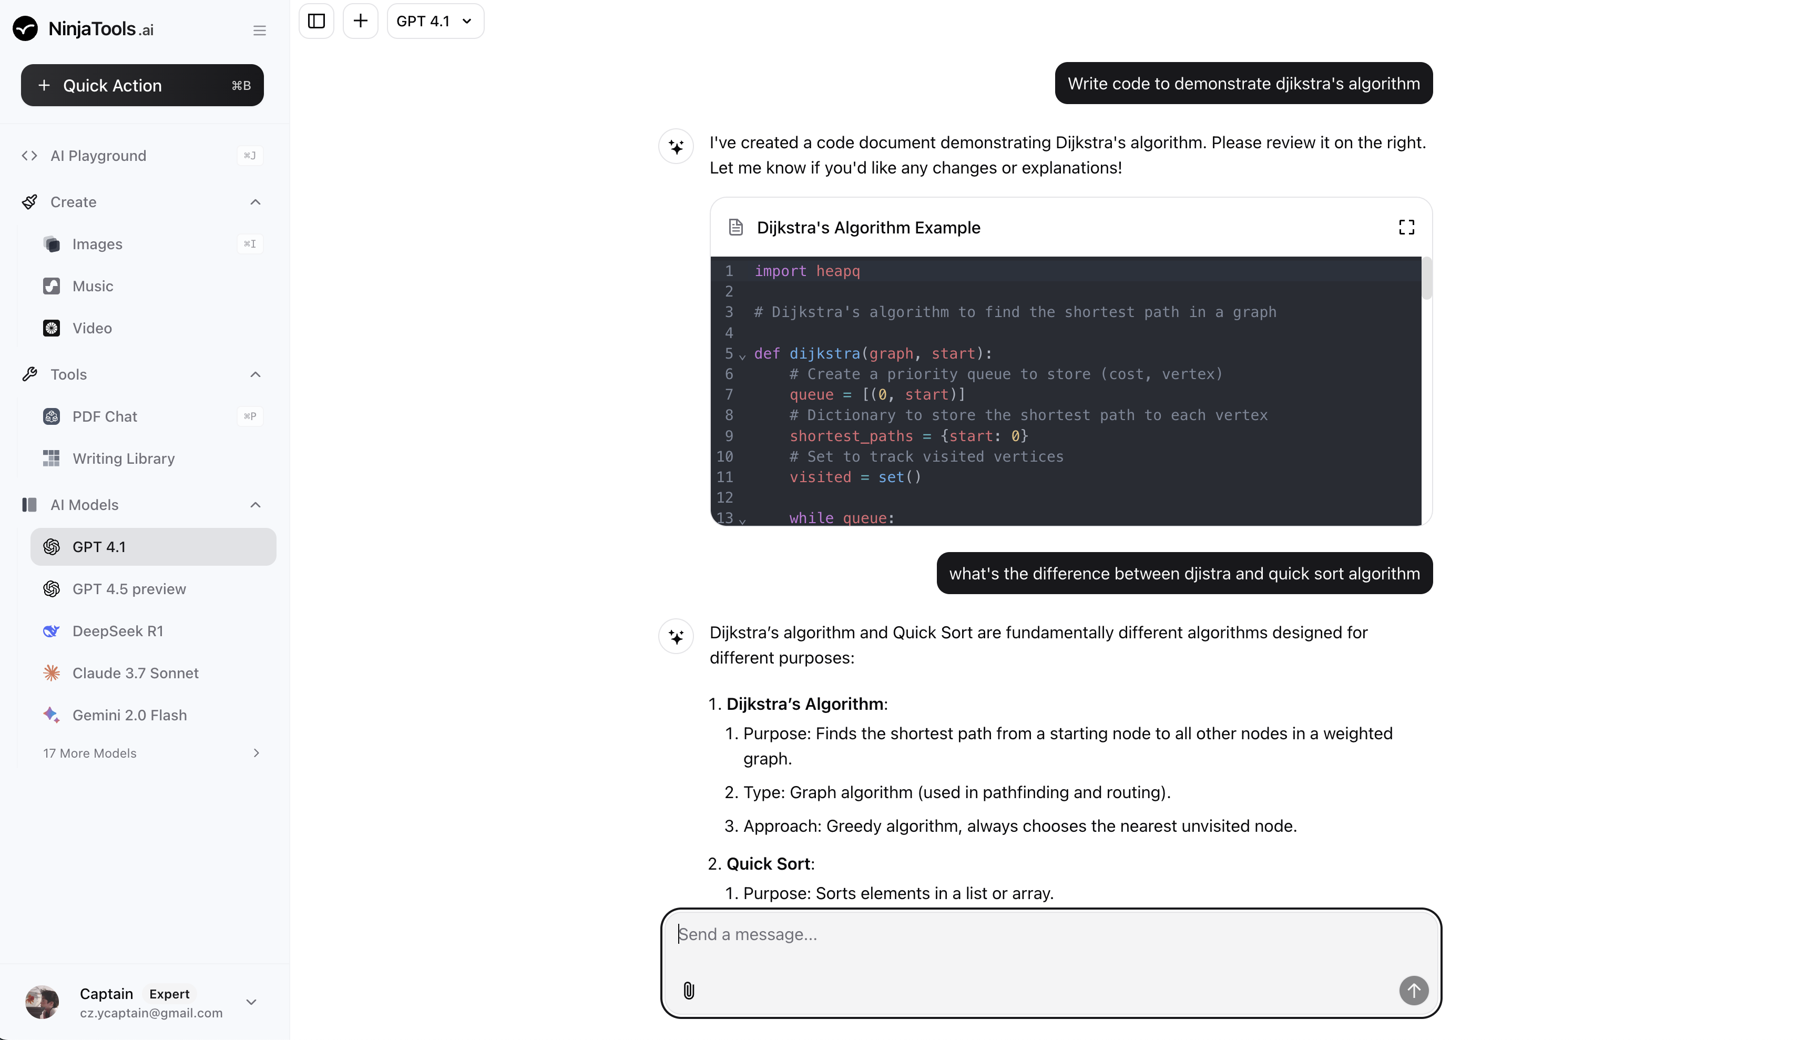1798x1040 pixels.
Task: Open the Writing Library
Action: click(x=124, y=458)
